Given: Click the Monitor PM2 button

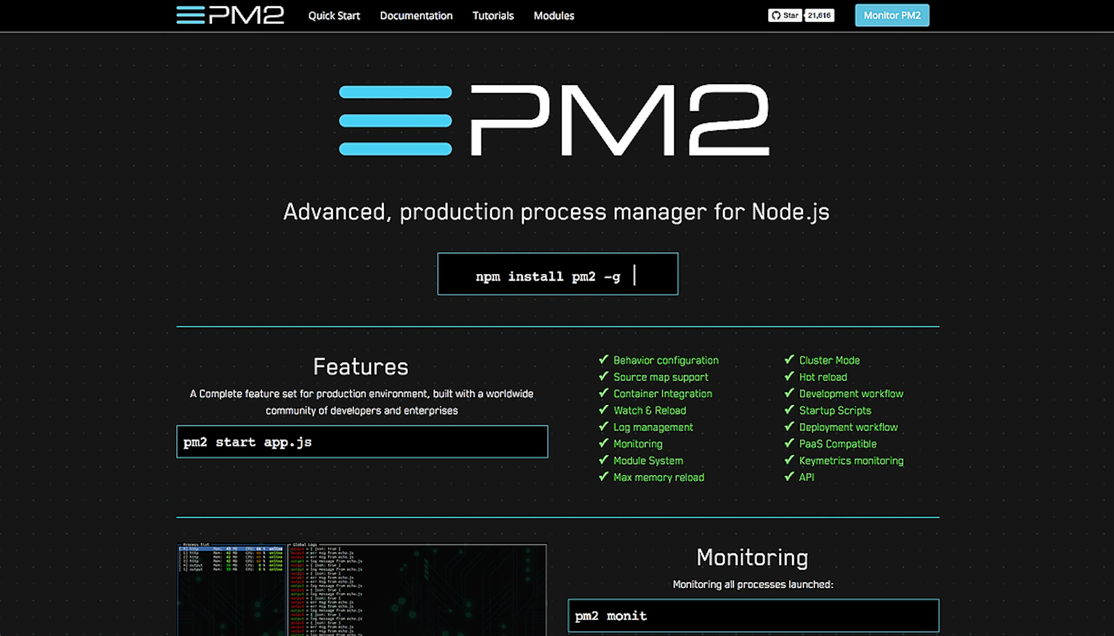Looking at the screenshot, I should [892, 15].
